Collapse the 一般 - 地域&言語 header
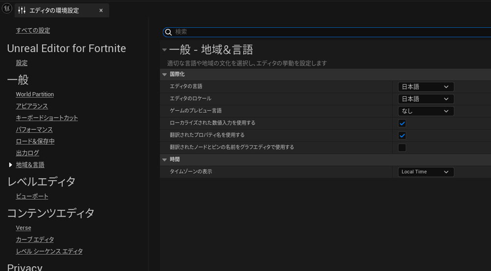491x271 pixels. point(164,50)
